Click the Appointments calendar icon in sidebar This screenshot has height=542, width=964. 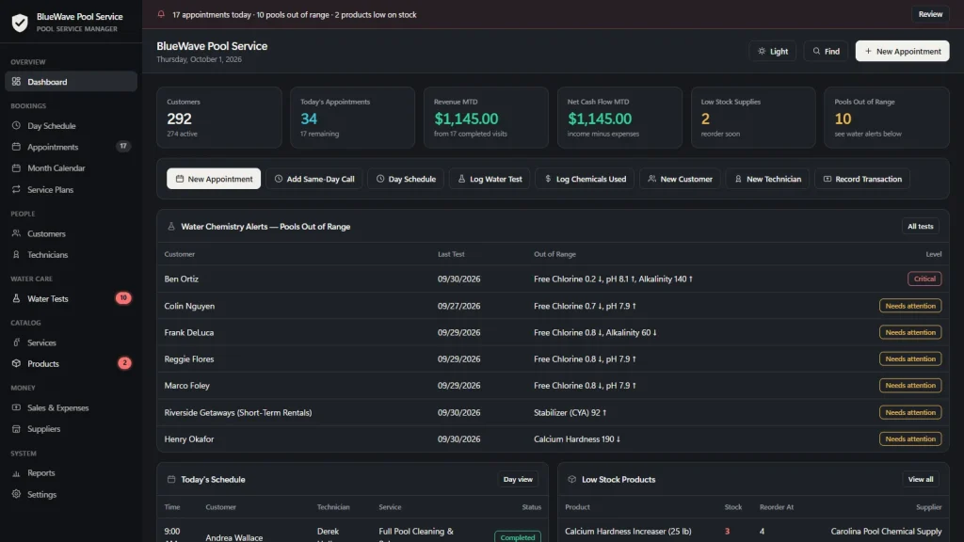click(17, 147)
